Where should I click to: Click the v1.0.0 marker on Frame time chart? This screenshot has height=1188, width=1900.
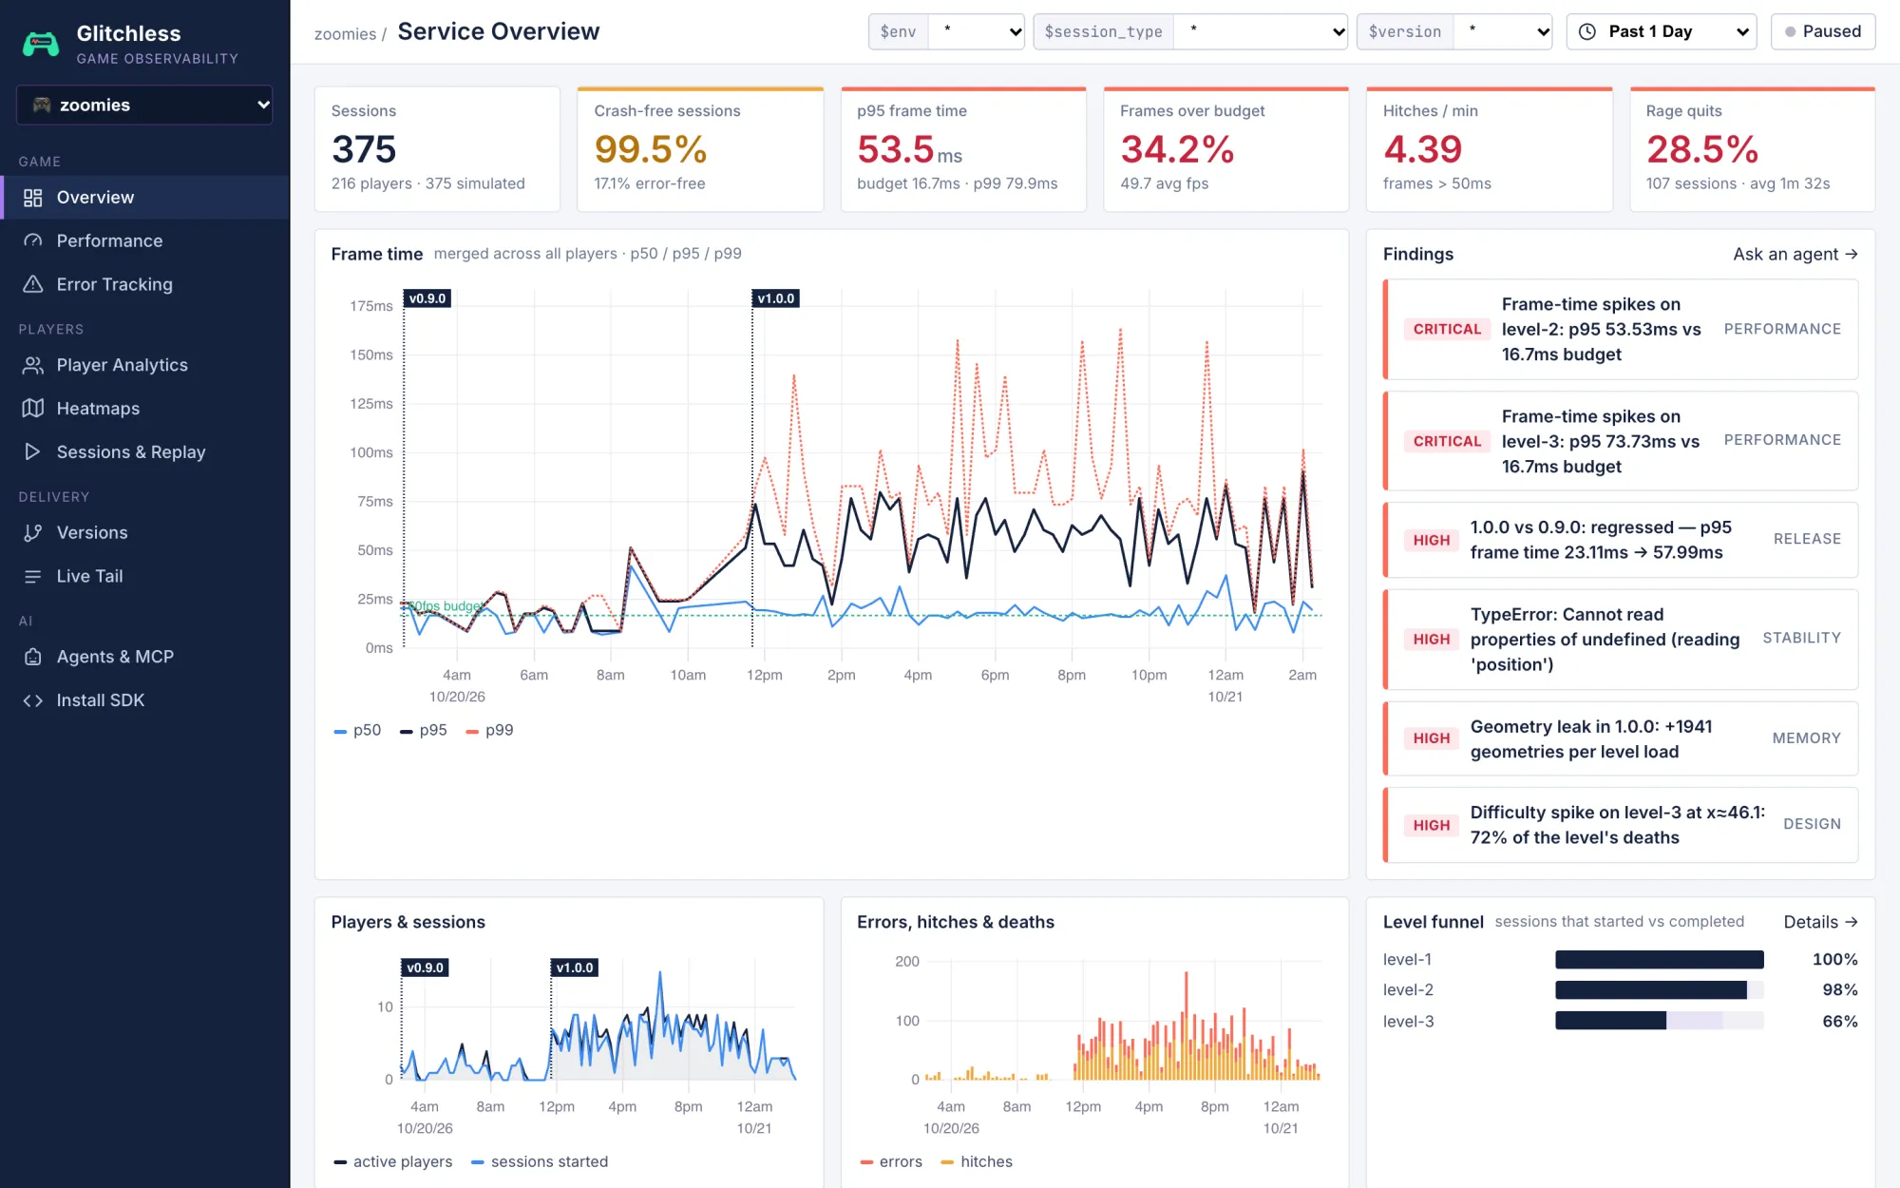(x=776, y=298)
